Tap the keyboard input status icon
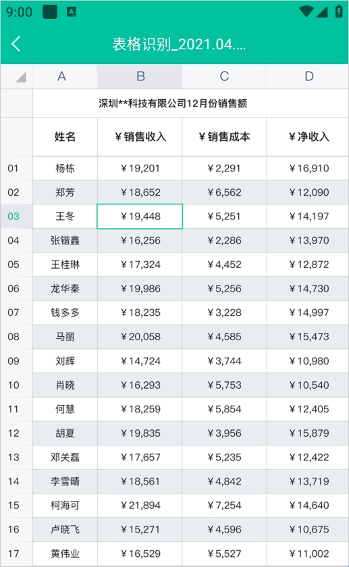The height and width of the screenshot is (567, 349). point(72,12)
